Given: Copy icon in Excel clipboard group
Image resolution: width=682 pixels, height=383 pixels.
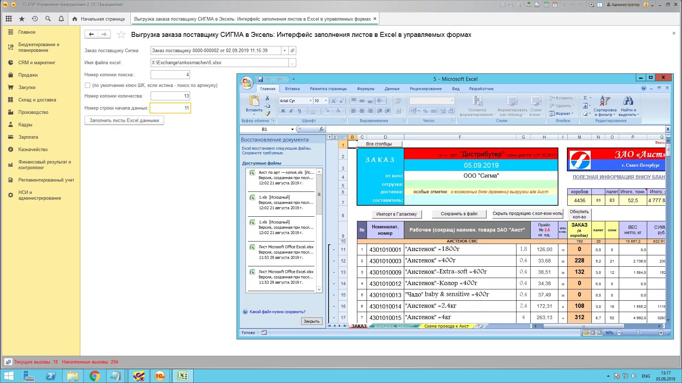Looking at the screenshot, I should [267, 106].
